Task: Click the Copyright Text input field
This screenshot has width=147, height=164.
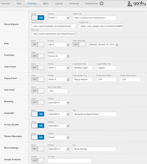Action: (94, 114)
